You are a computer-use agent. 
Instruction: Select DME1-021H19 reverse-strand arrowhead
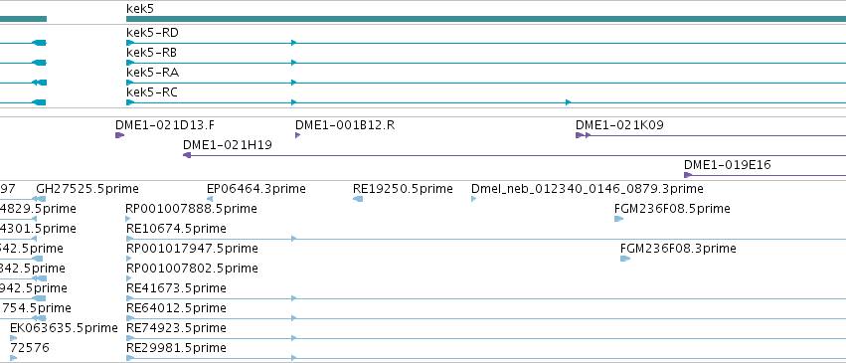(187, 155)
